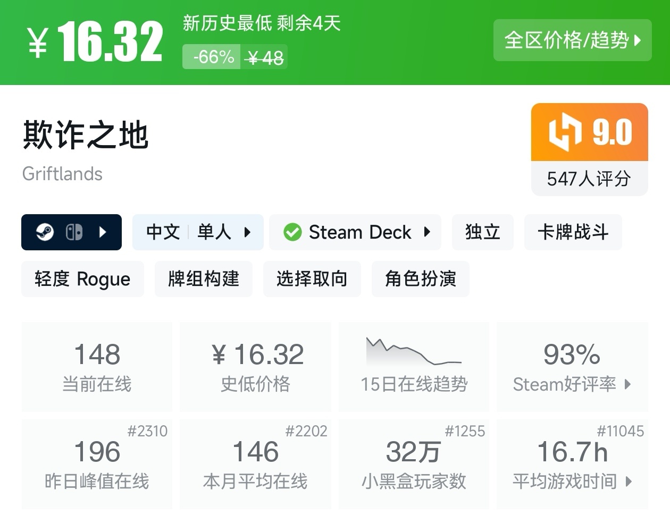The height and width of the screenshot is (515, 670).
Task: Toggle the 卡牌战斗 tag
Action: 573,232
